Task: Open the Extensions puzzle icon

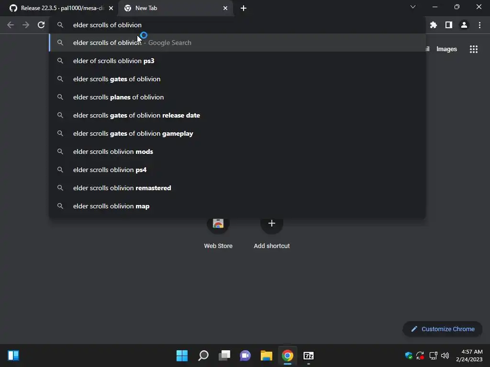Action: click(x=433, y=25)
